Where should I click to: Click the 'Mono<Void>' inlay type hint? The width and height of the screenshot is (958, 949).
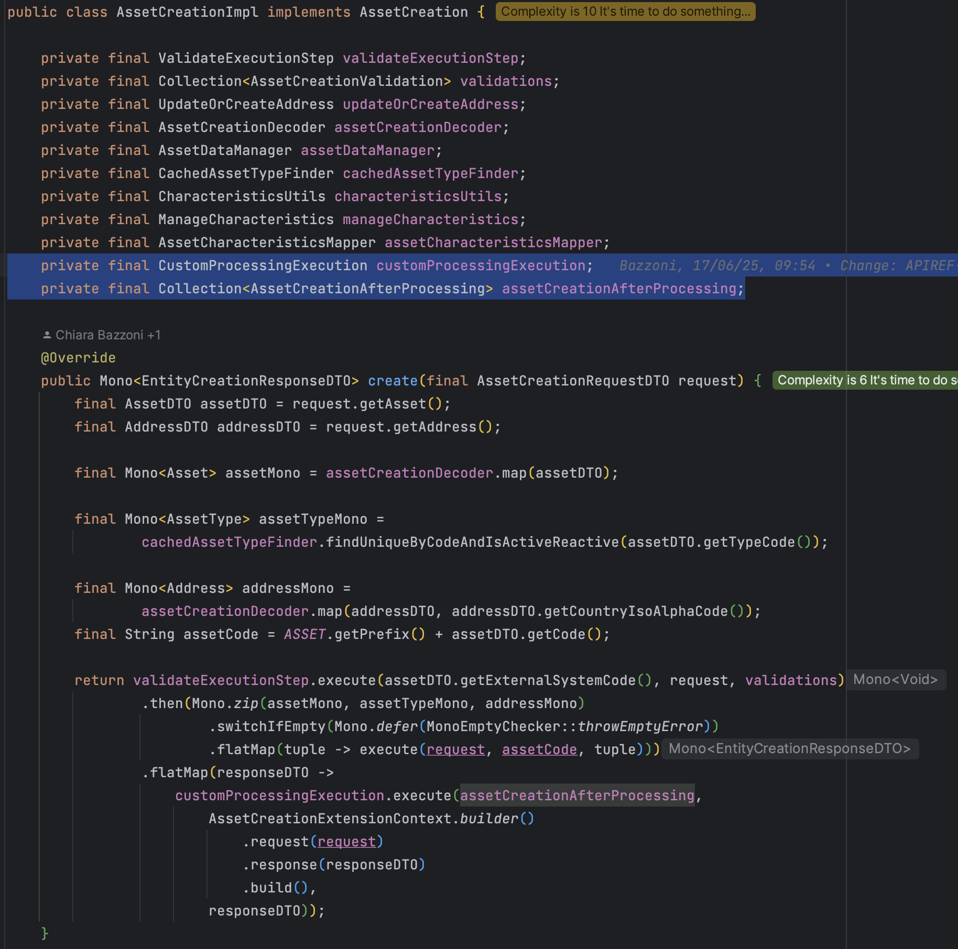(x=895, y=679)
